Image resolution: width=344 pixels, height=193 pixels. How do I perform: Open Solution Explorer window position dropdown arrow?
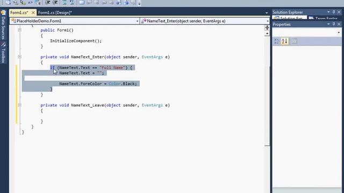click(328, 12)
